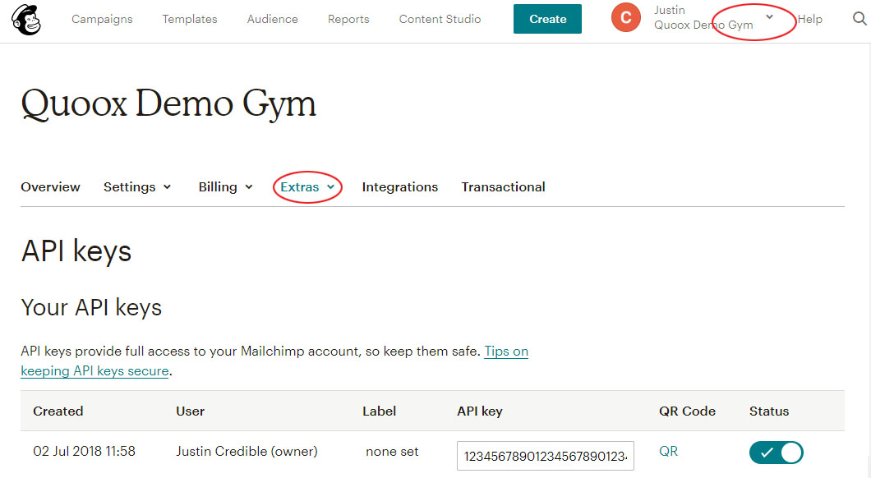Switch to the Overview tab
The width and height of the screenshot is (871, 478).
tap(51, 187)
